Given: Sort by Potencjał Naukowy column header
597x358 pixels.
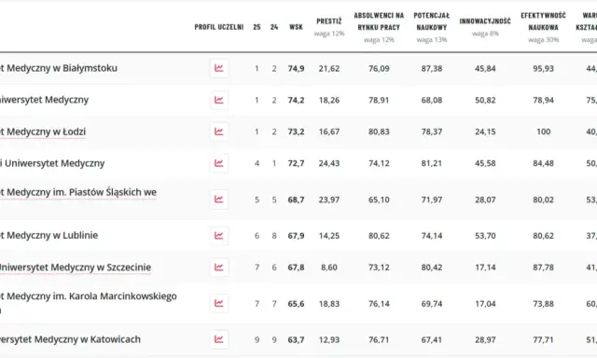Looking at the screenshot, I should click(431, 21).
